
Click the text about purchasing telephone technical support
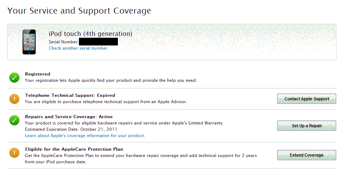pyautogui.click(x=106, y=102)
